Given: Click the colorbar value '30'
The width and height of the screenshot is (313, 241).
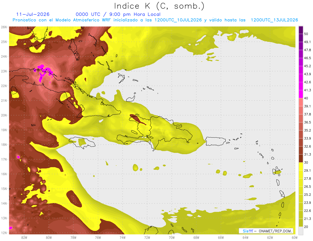Looking at the screenshot, I should click(x=306, y=162).
